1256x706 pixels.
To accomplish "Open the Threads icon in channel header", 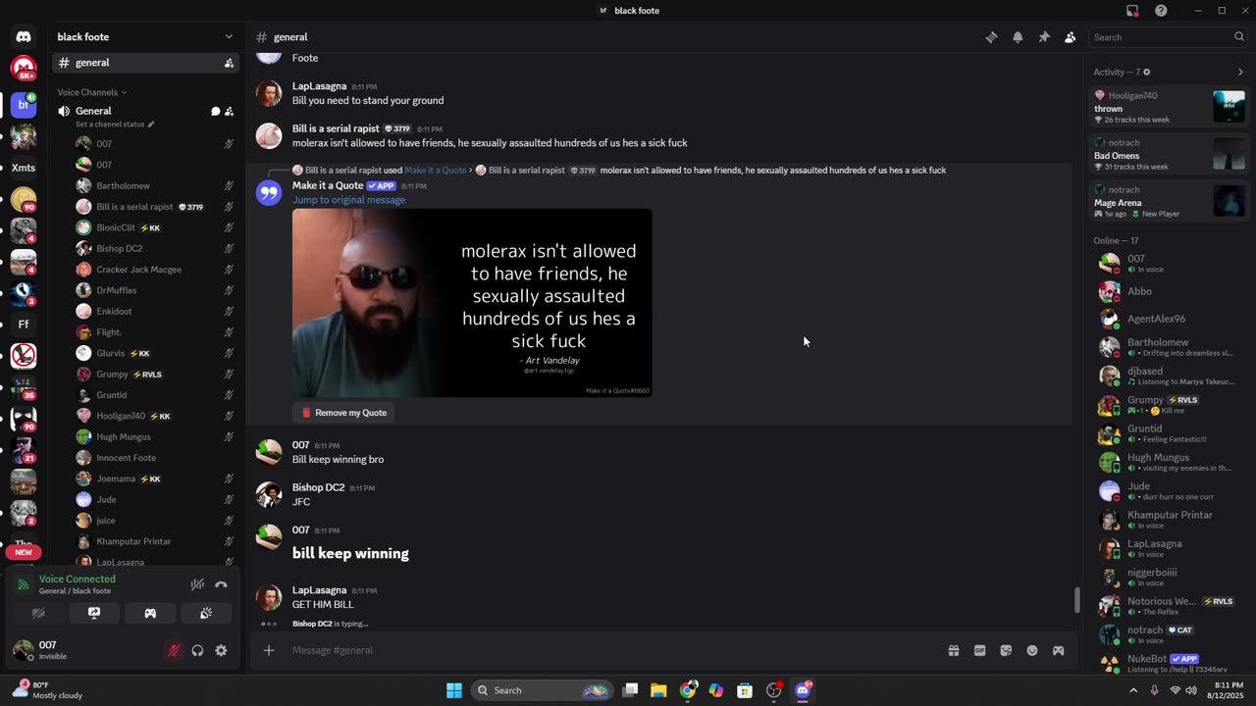I will 991,37.
